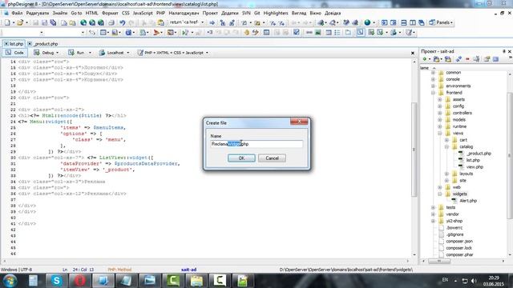The width and height of the screenshot is (513, 288).
Task: Select Alert.php in project tree
Action: tap(468, 201)
